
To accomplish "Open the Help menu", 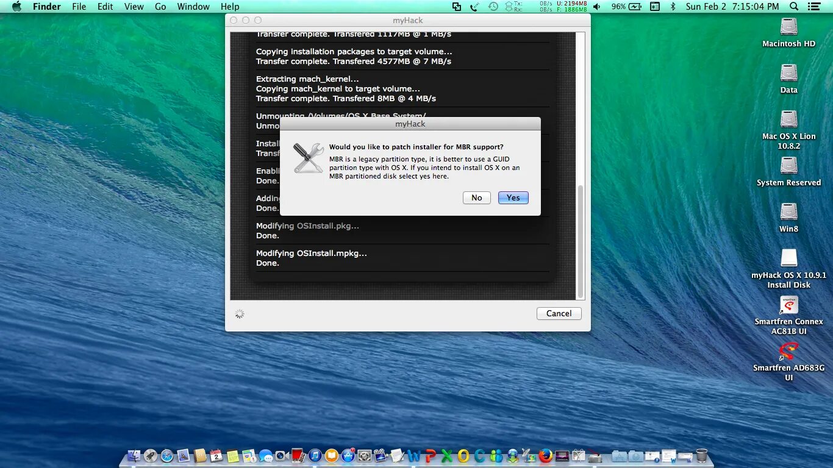I will [x=230, y=6].
